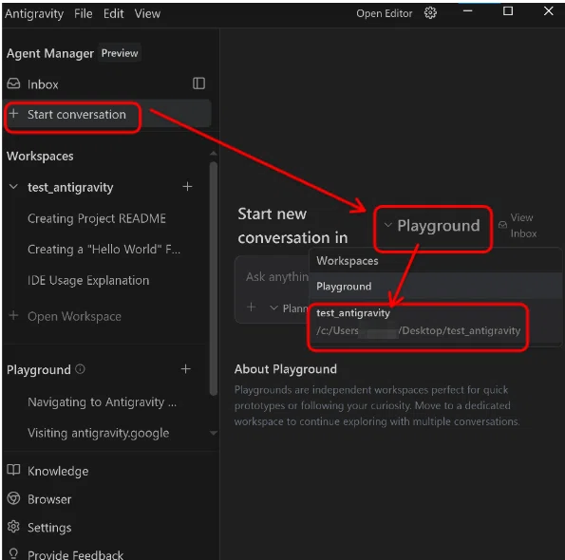Open the Inbox link in sidebar
Screen dimensions: 565x560
click(x=43, y=84)
